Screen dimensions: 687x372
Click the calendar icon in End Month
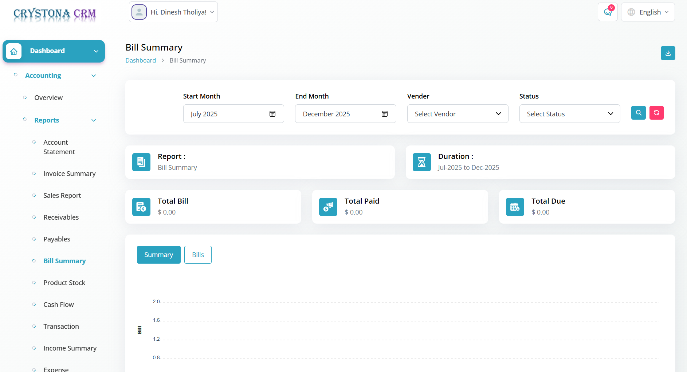pyautogui.click(x=384, y=114)
